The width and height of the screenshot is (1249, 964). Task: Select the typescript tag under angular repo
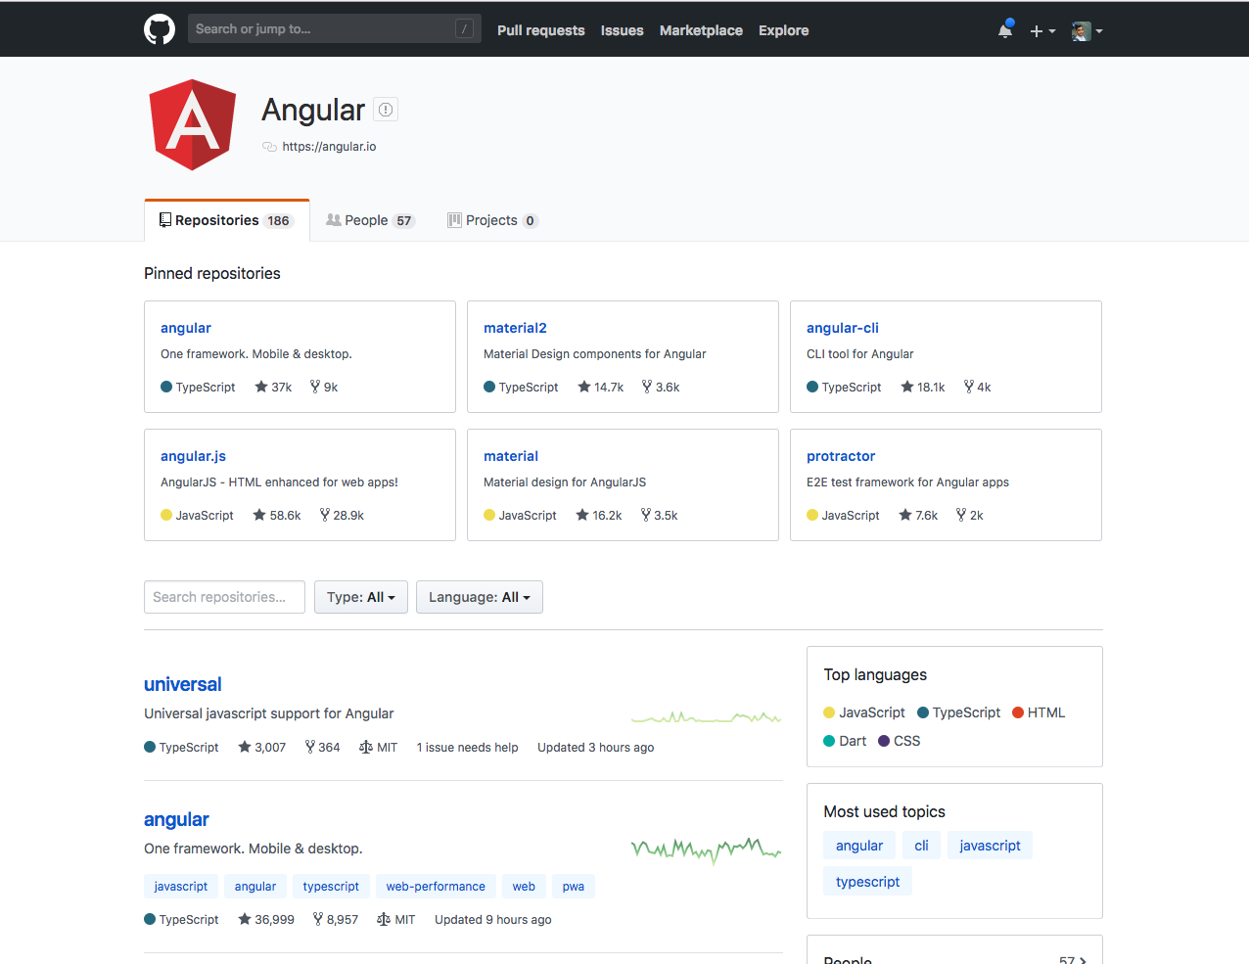click(x=331, y=887)
